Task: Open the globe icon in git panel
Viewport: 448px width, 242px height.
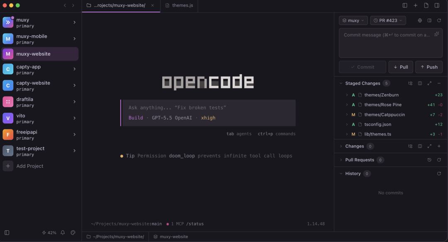Action: click(420, 21)
